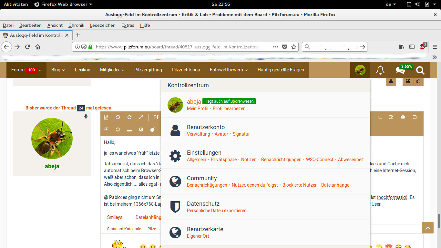This screenshot has height=248, width=441.
Task: Toggle editor fullscreen with the expand arrows
Action: pyautogui.click(x=141, y=117)
